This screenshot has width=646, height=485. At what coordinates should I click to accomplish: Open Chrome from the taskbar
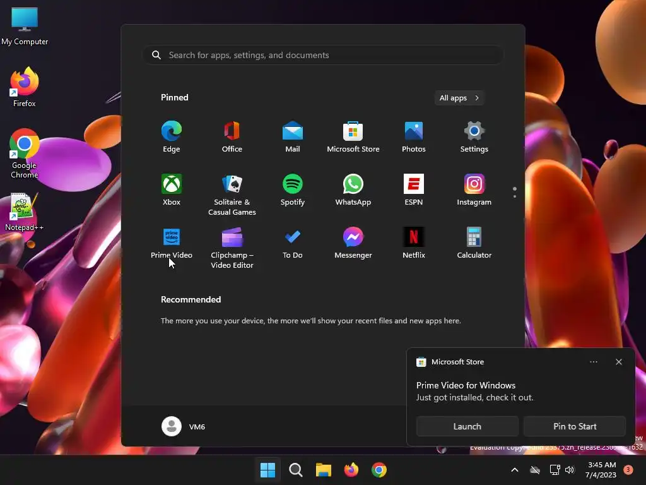pyautogui.click(x=379, y=470)
